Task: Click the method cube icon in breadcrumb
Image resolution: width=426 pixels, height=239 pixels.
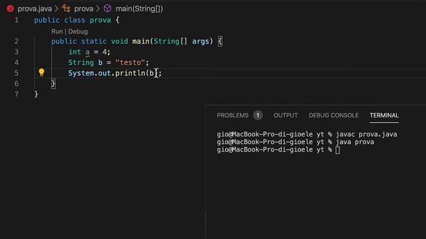Action: (107, 9)
